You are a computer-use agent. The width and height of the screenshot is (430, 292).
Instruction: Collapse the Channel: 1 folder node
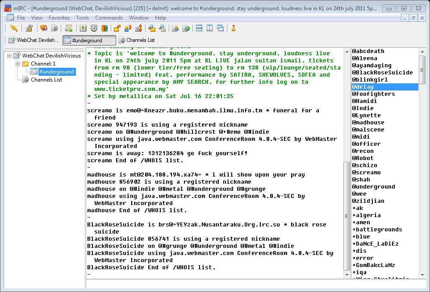[x=18, y=64]
